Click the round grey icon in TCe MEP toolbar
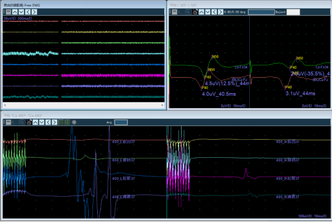This screenshot has width=332, height=222. (x=74, y=122)
